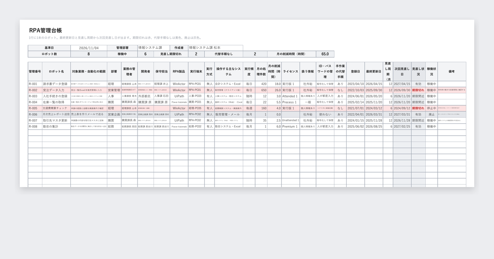Select the 稼働中 count value 6
This screenshot has width=494, height=259.
tap(145, 54)
